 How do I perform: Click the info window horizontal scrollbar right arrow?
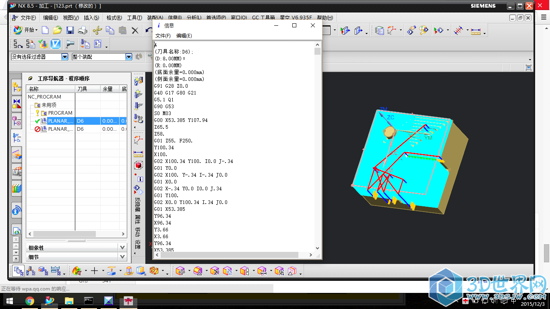311,255
